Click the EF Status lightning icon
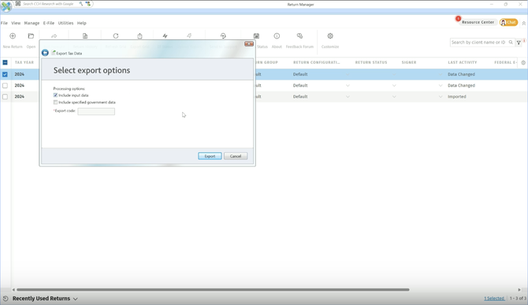This screenshot has height=305, width=528. (165, 36)
